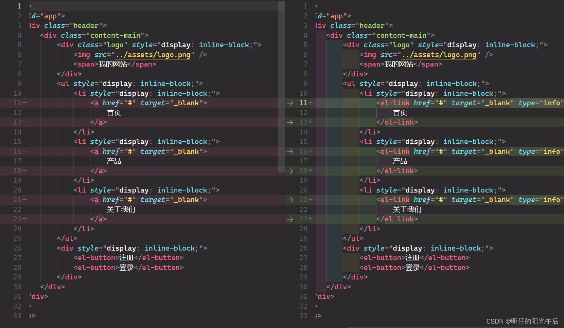This screenshot has height=328, width=564.
Task: Click type="info" attribute on right line 21
Action: (x=541, y=200)
